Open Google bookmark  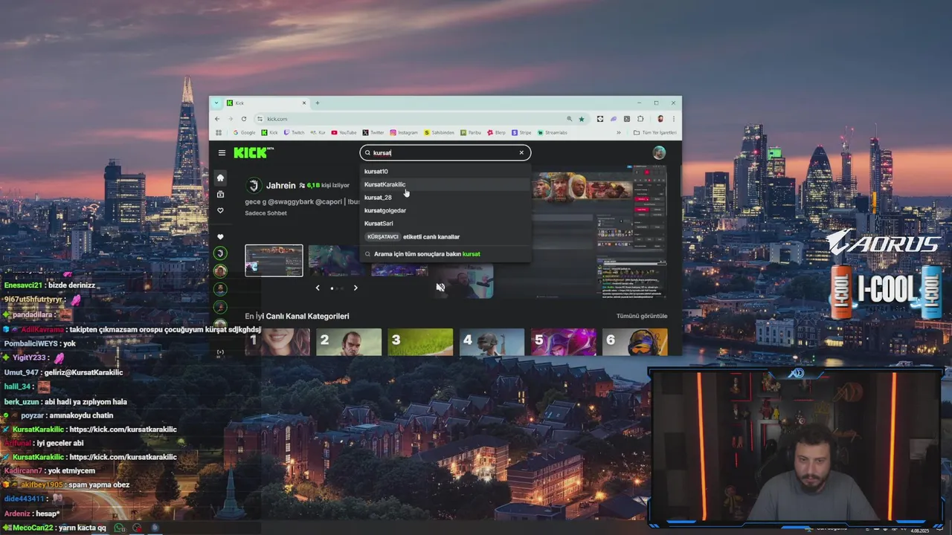click(x=244, y=132)
